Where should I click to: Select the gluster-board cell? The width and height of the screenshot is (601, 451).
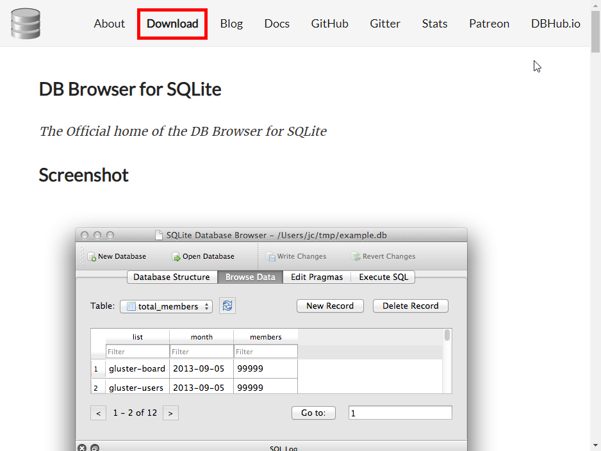coord(138,368)
